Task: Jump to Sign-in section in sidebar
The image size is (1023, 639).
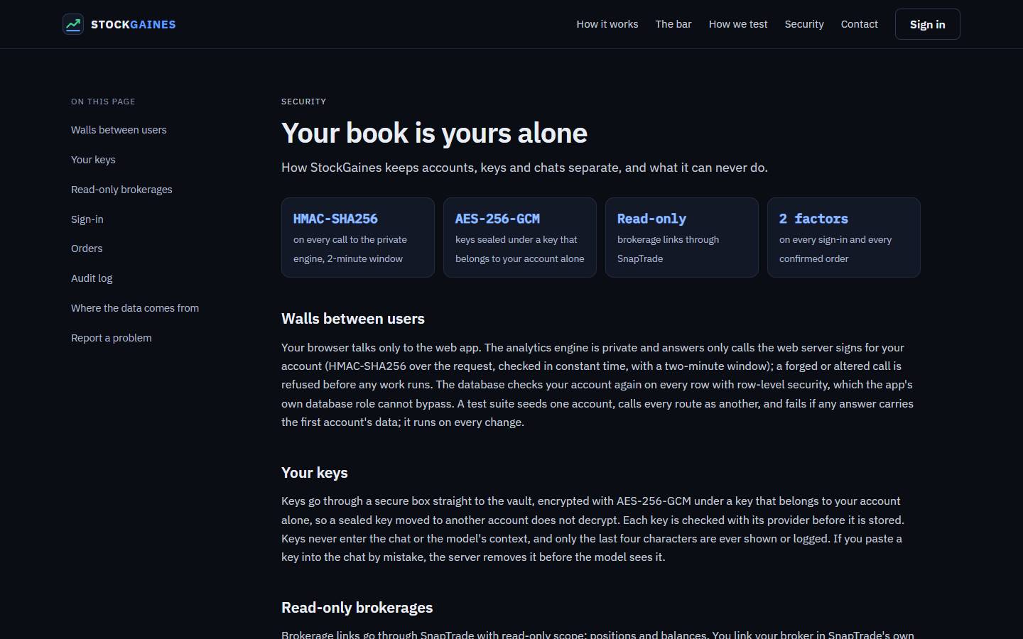Action: click(87, 219)
